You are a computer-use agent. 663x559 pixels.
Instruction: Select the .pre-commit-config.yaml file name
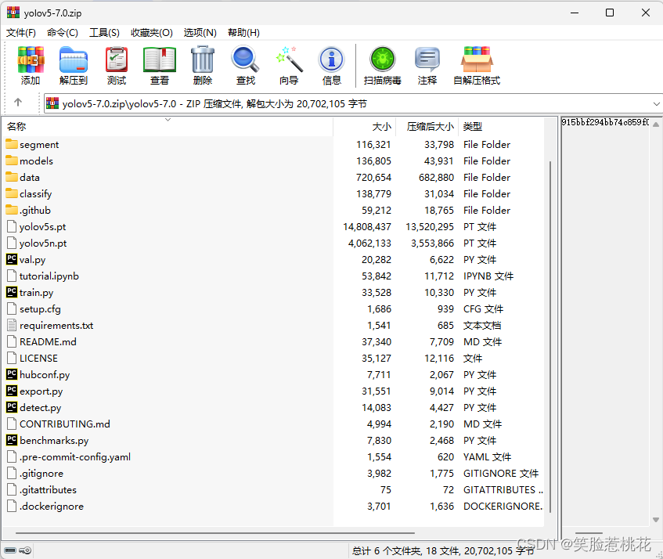(x=75, y=457)
